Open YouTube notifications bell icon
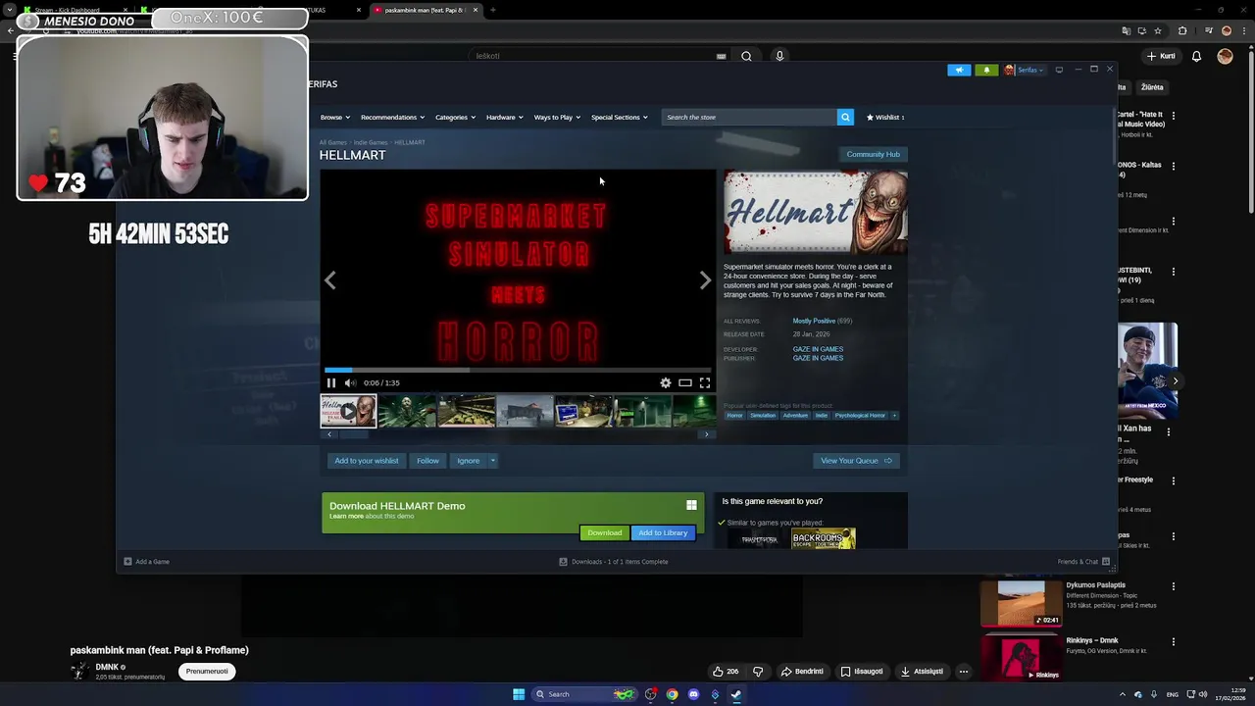The height and width of the screenshot is (706, 1255). click(x=1196, y=56)
